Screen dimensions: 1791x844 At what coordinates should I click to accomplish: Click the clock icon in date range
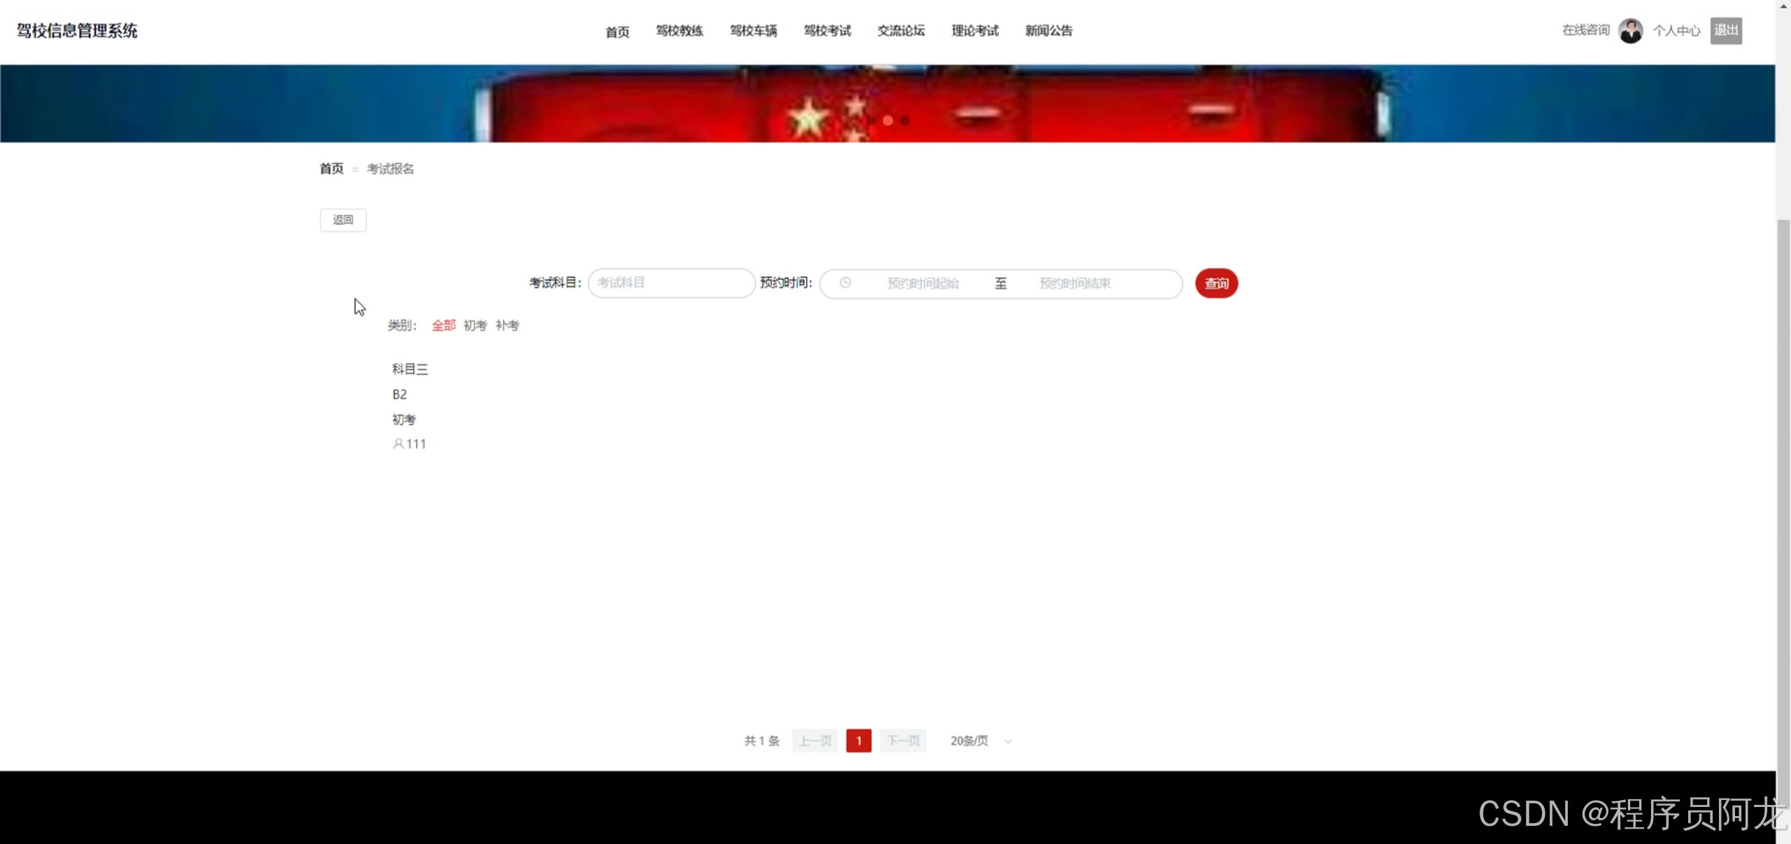(845, 283)
